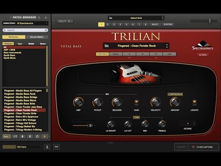Click the LO CUT tone knob

tap(128, 124)
